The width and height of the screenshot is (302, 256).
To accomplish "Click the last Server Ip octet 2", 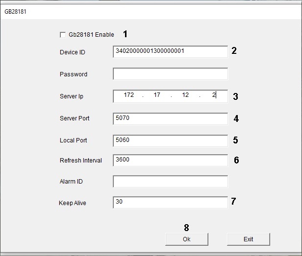I will tap(214, 95).
